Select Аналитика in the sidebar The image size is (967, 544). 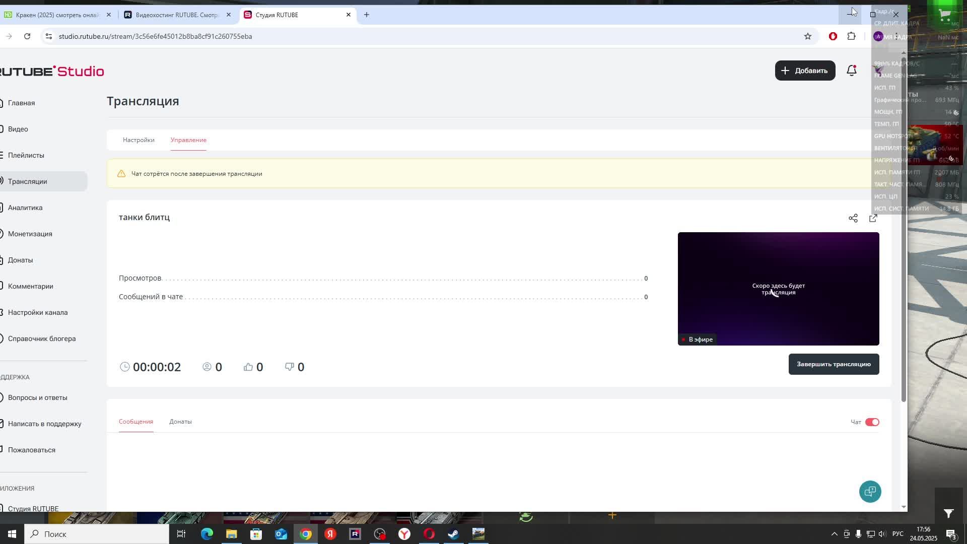click(25, 208)
